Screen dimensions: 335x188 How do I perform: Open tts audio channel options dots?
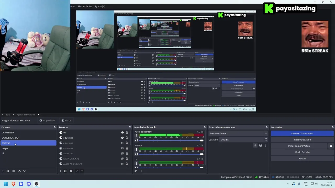click(x=136, y=163)
